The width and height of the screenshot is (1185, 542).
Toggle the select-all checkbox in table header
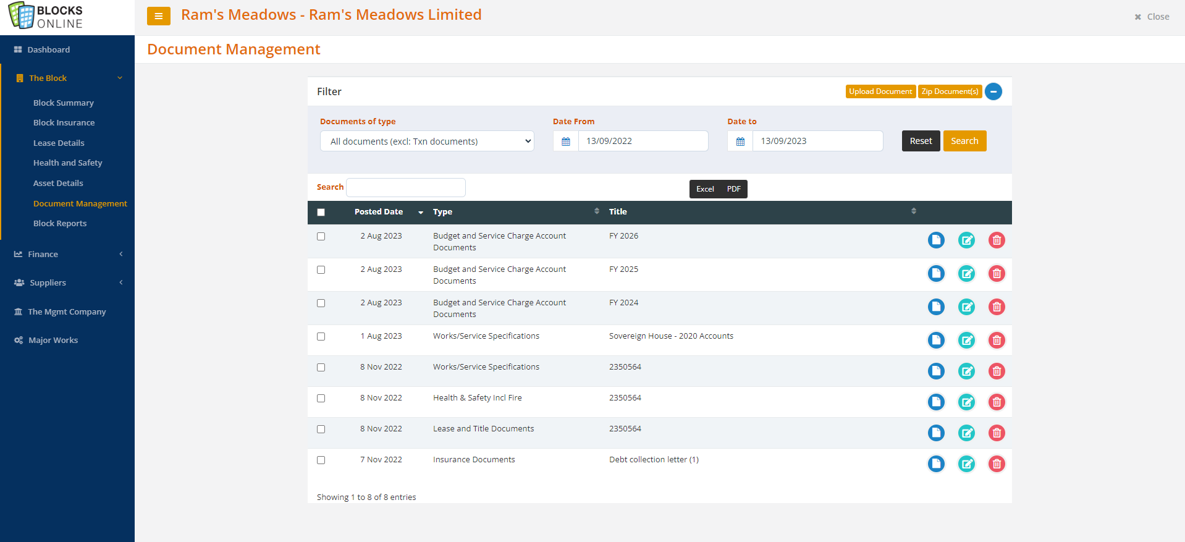321,212
